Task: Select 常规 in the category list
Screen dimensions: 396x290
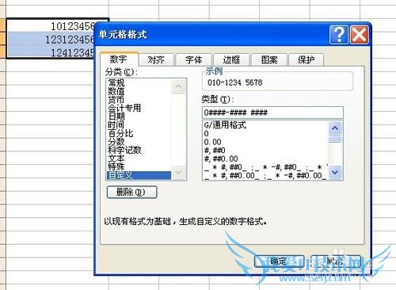Action: 116,83
